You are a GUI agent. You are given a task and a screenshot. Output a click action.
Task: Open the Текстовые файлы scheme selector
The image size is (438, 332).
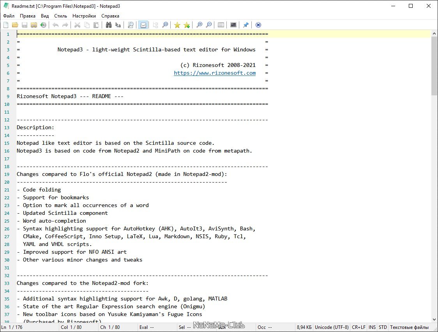click(x=409, y=327)
